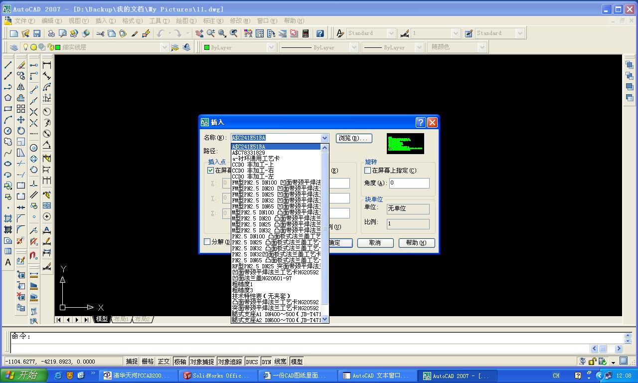Viewport: 638px width, 383px height.
Task: Select the Multiline Text tool
Action: point(8,262)
